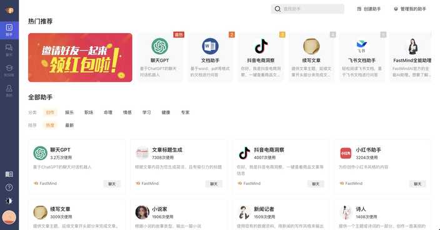Click the 小红书助手 title text
This screenshot has width=440, height=230.
[x=369, y=150]
